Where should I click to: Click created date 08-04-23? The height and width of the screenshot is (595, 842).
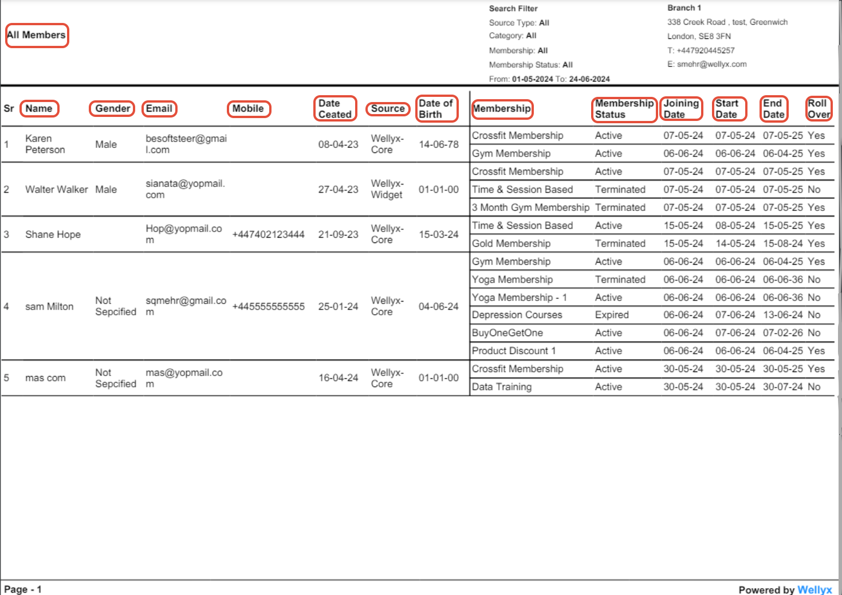(x=339, y=144)
